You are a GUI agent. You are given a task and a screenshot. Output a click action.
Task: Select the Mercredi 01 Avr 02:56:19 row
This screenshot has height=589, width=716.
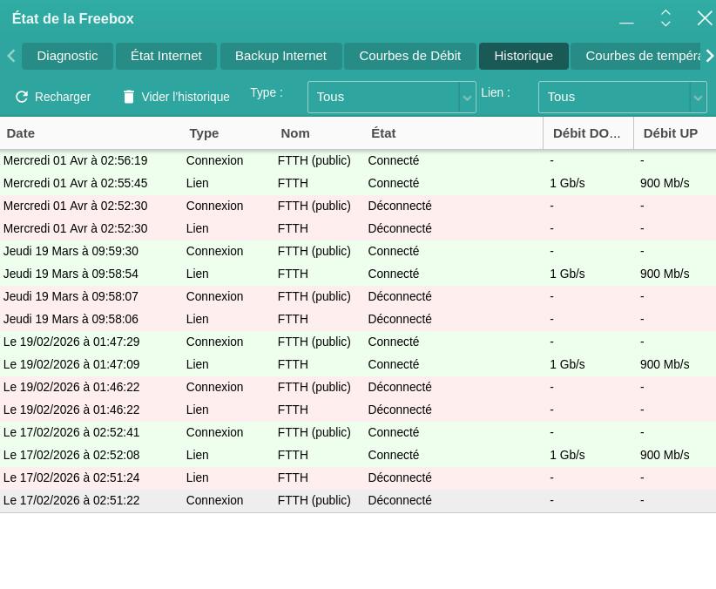click(261, 160)
